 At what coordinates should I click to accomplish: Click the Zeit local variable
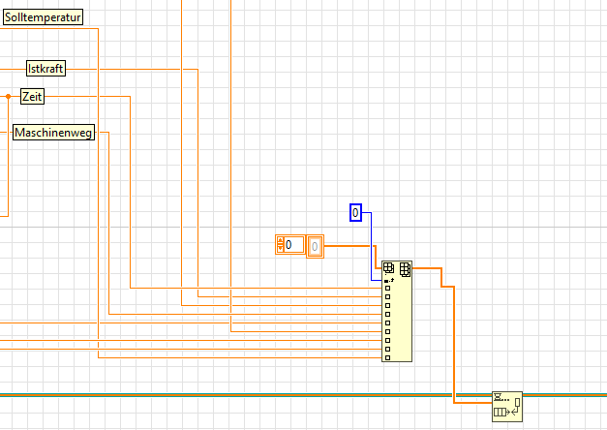point(32,97)
